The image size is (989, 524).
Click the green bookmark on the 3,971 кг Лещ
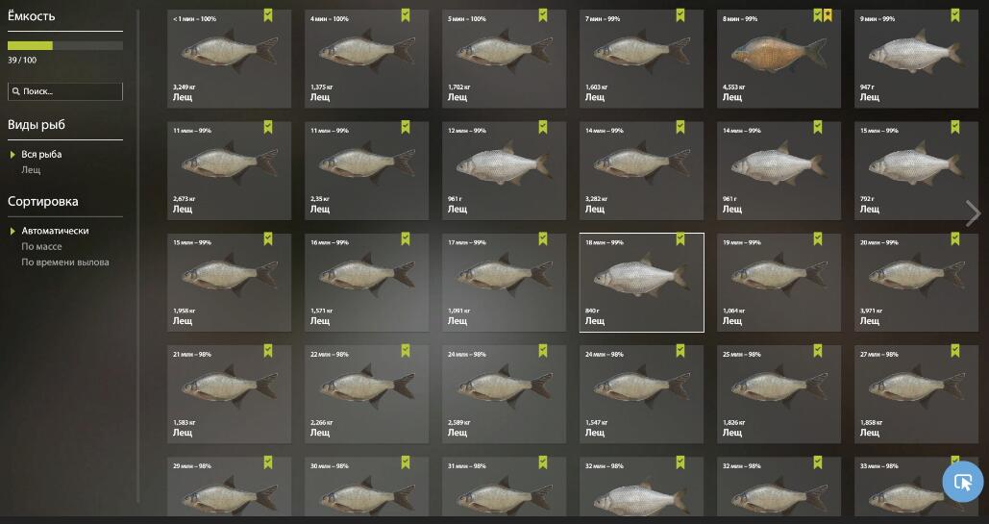click(x=955, y=238)
